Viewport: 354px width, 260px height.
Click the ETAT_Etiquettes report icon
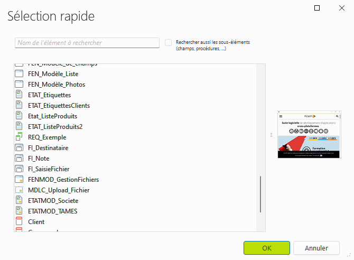tap(19, 95)
